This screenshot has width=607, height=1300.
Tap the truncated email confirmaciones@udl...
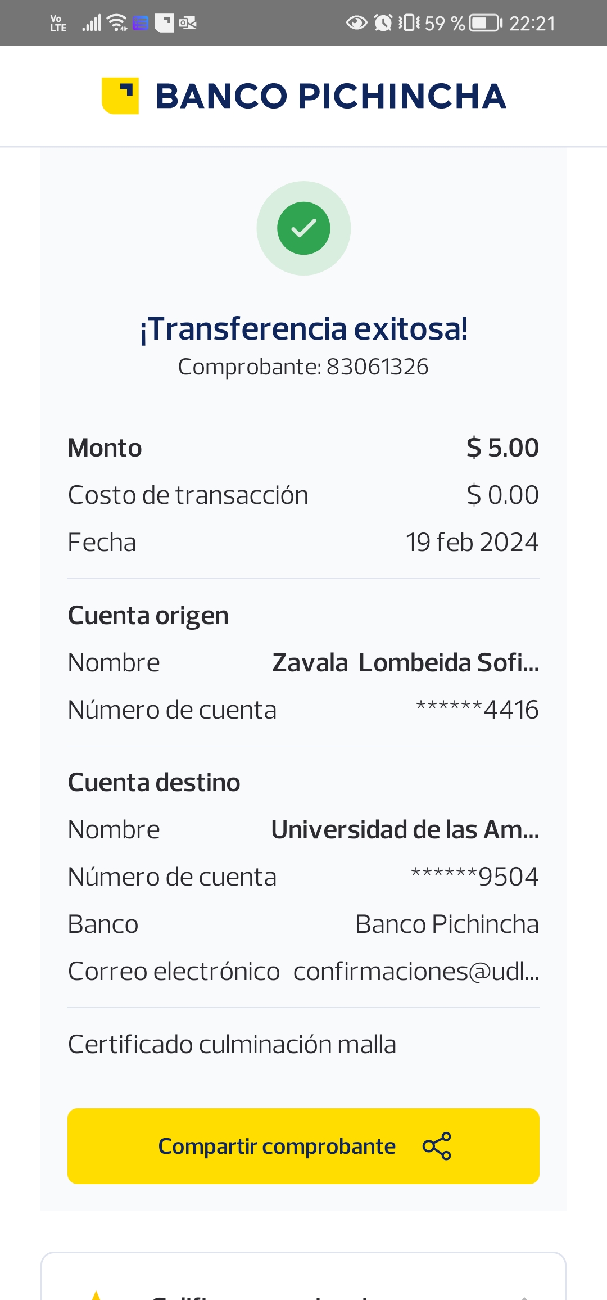click(416, 972)
